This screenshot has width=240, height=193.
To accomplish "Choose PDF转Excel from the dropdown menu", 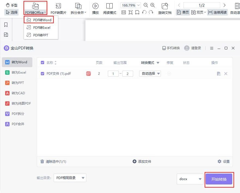I will coord(41,27).
